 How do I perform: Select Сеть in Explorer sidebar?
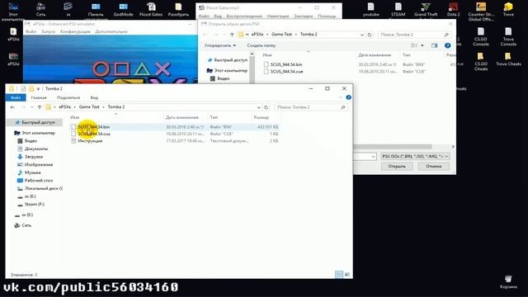[26, 225]
